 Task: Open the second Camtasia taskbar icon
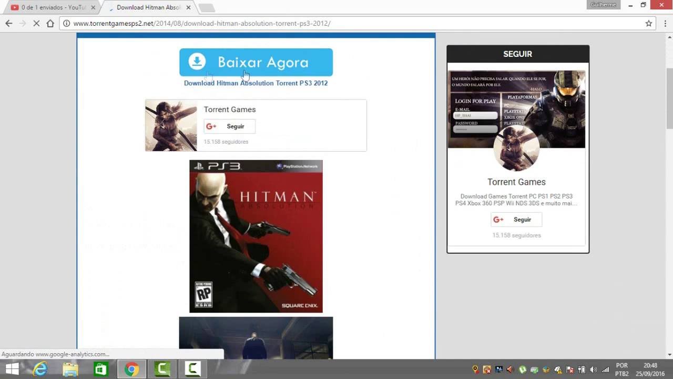tap(192, 369)
